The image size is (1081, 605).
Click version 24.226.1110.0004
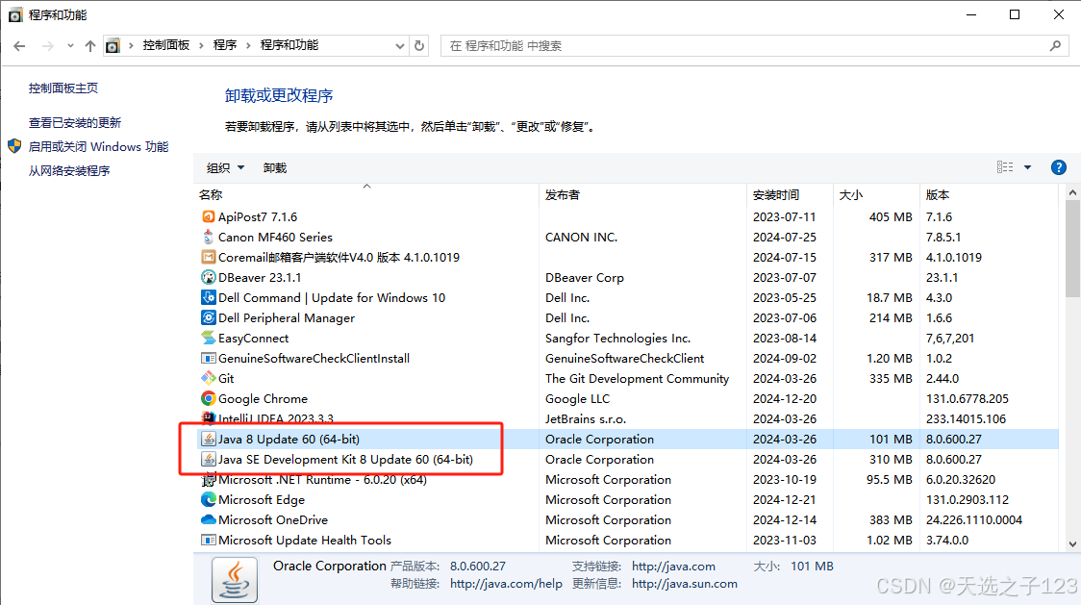974,519
